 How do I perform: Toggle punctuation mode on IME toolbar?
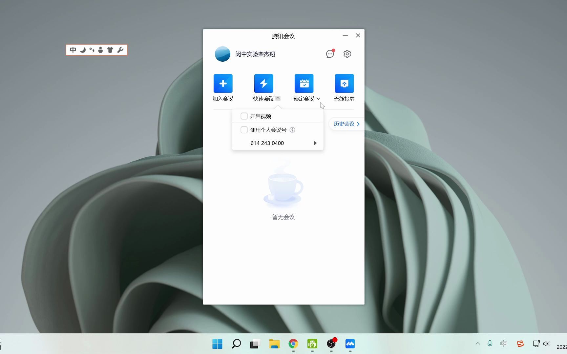[92, 50]
